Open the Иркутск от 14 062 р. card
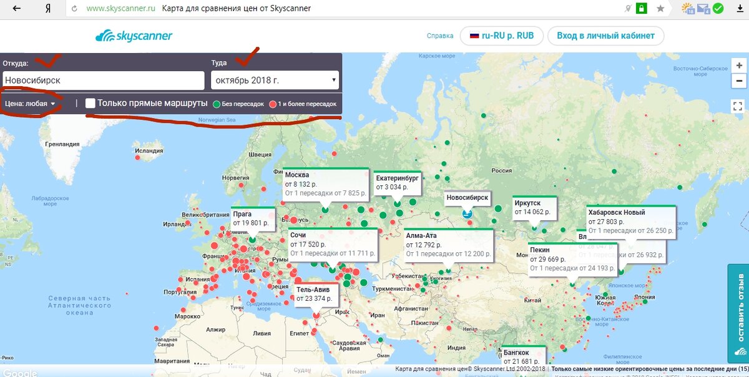 pos(534,208)
